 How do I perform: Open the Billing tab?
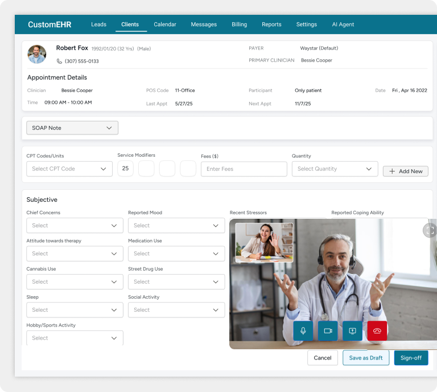point(239,24)
